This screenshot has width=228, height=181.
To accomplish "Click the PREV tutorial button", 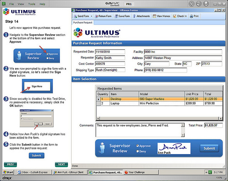I will click(10, 165).
